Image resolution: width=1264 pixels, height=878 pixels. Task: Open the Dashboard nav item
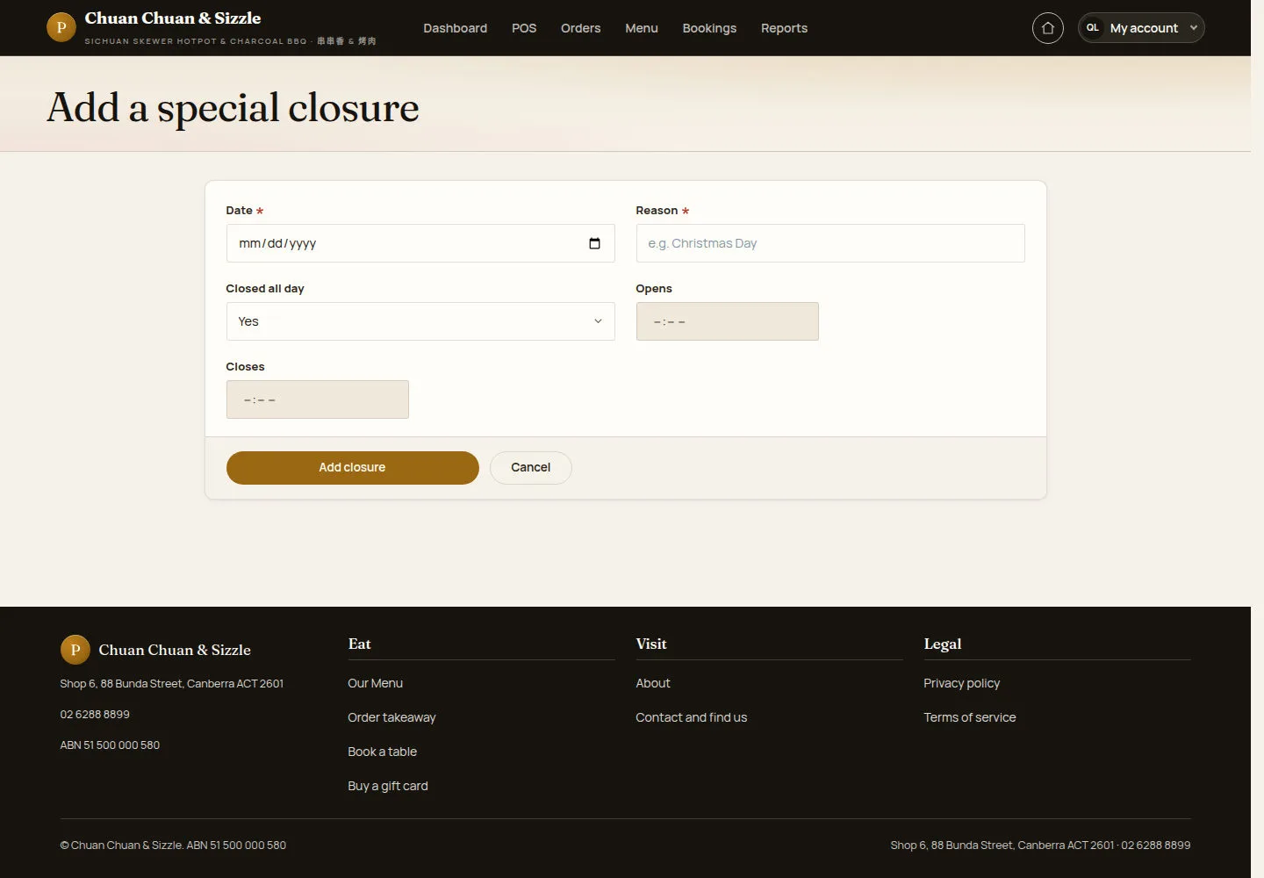455,28
